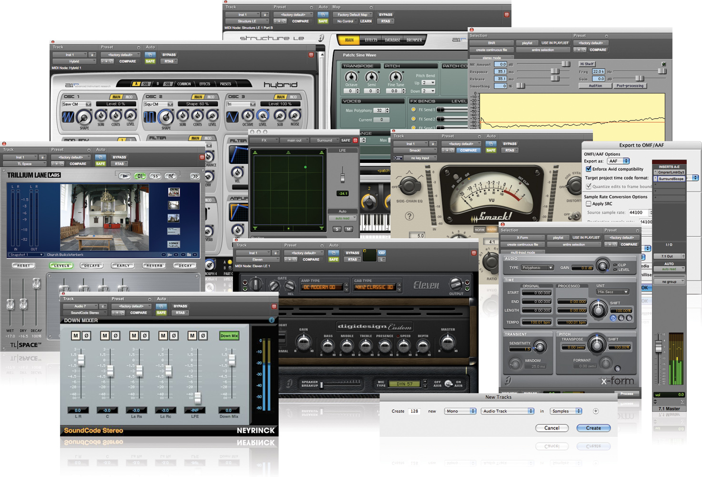Click the plus icon in New Tracks dialog
702x477 pixels.
pyautogui.click(x=595, y=411)
